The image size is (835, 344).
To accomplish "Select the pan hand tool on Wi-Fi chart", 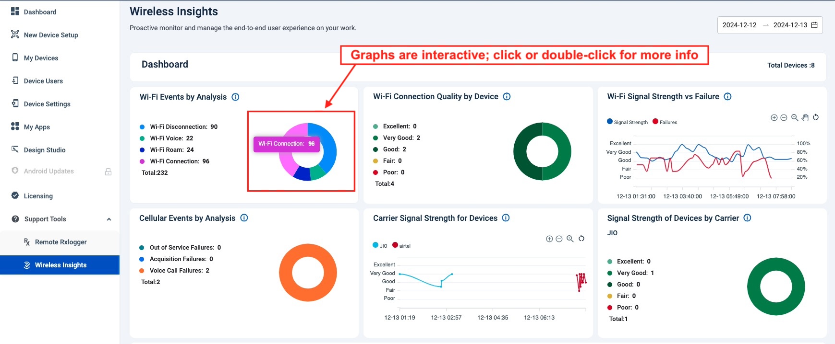I will (x=805, y=117).
